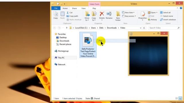Screen dimensions: 184x103
Task: Switch to details view icon in status bar
Action: (x=177, y=98)
